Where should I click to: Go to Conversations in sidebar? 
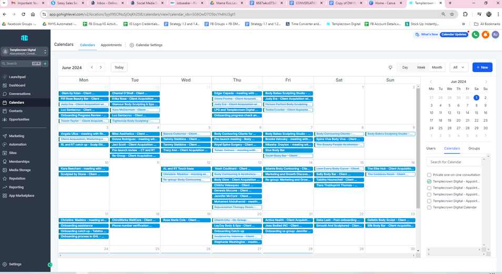click(19, 94)
